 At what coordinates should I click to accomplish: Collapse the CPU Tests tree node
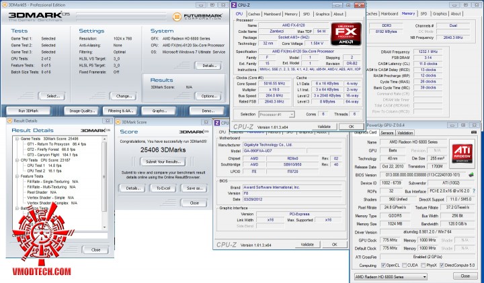(17, 160)
